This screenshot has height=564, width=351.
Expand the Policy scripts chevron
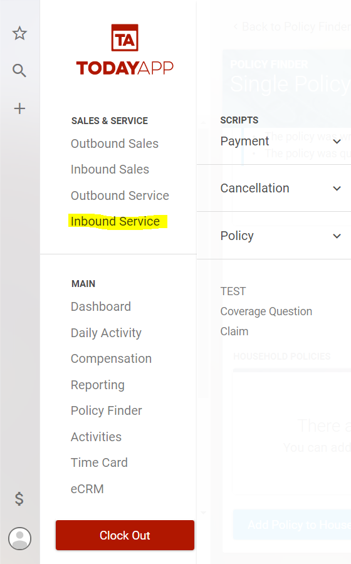point(337,236)
